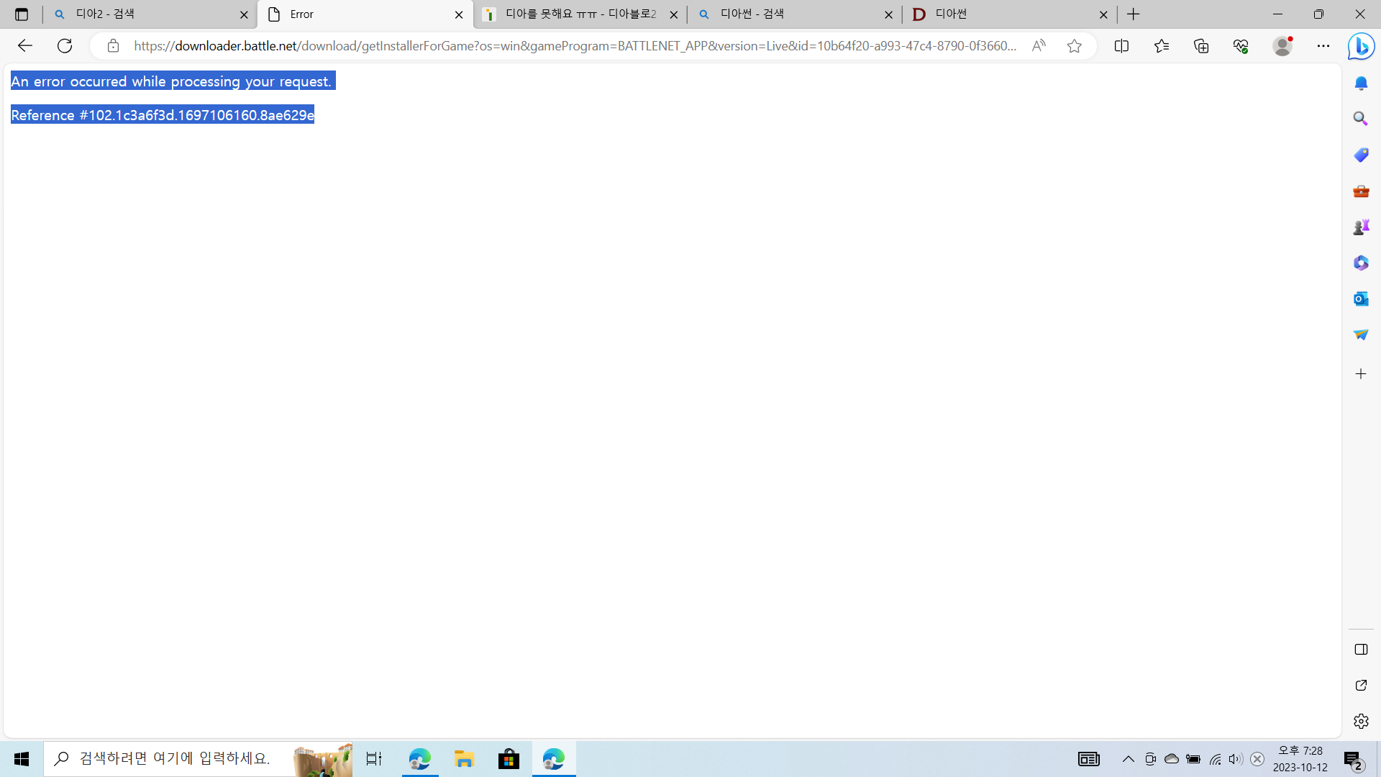1381x777 pixels.
Task: Toggle the sidebar hide/show panel button
Action: [x=1360, y=650]
